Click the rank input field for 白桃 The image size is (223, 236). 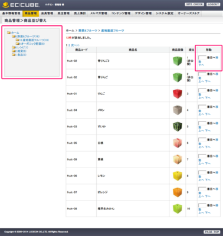202,140
